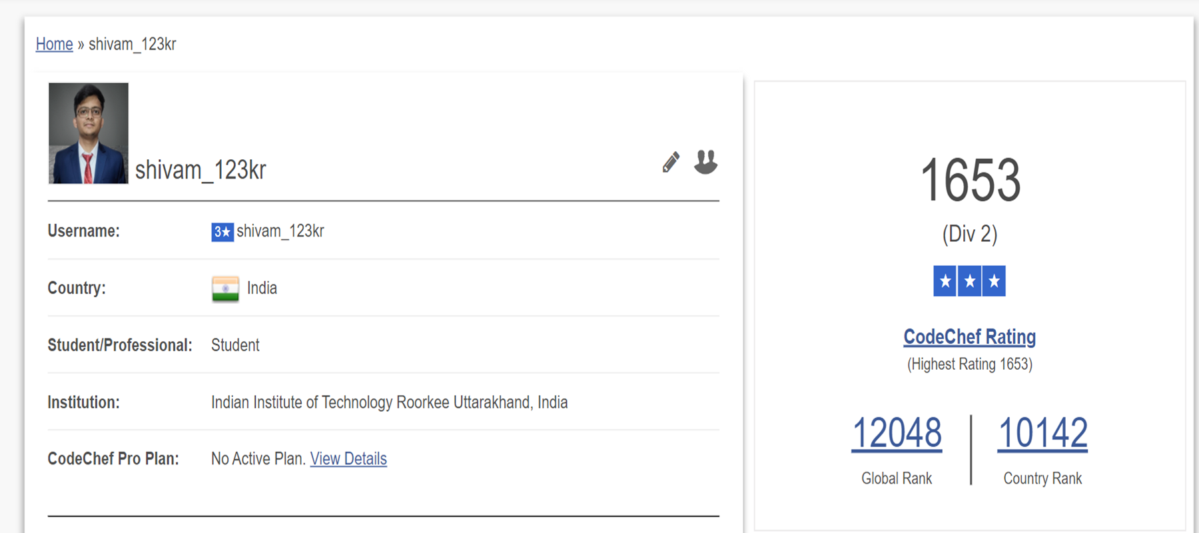Click the middle blue rating star
1199x533 pixels.
pyautogui.click(x=970, y=281)
